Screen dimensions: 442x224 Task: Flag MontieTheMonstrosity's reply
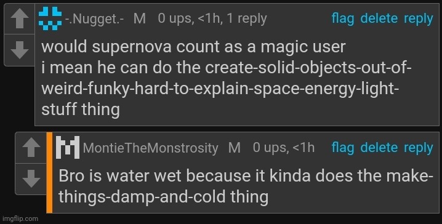[343, 148]
